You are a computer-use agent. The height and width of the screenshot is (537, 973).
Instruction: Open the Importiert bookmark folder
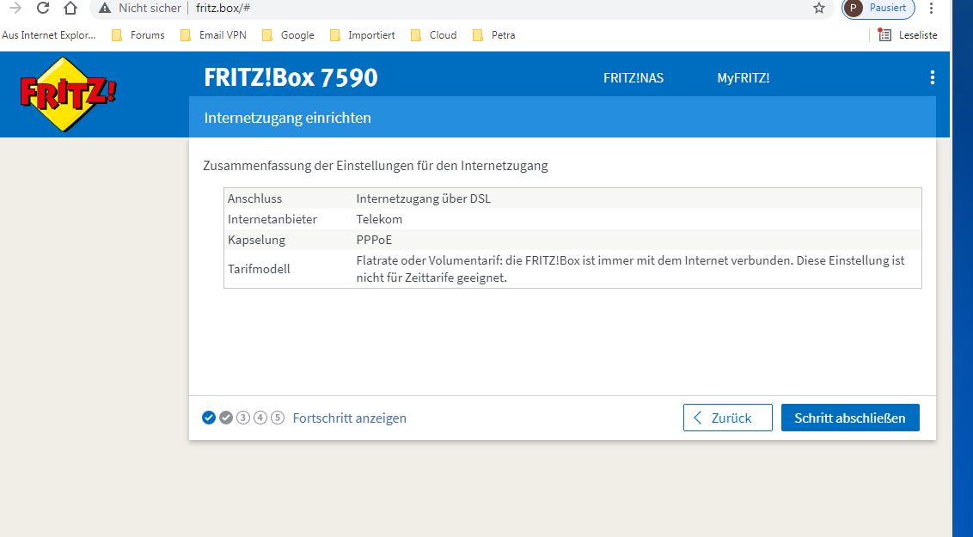[363, 35]
